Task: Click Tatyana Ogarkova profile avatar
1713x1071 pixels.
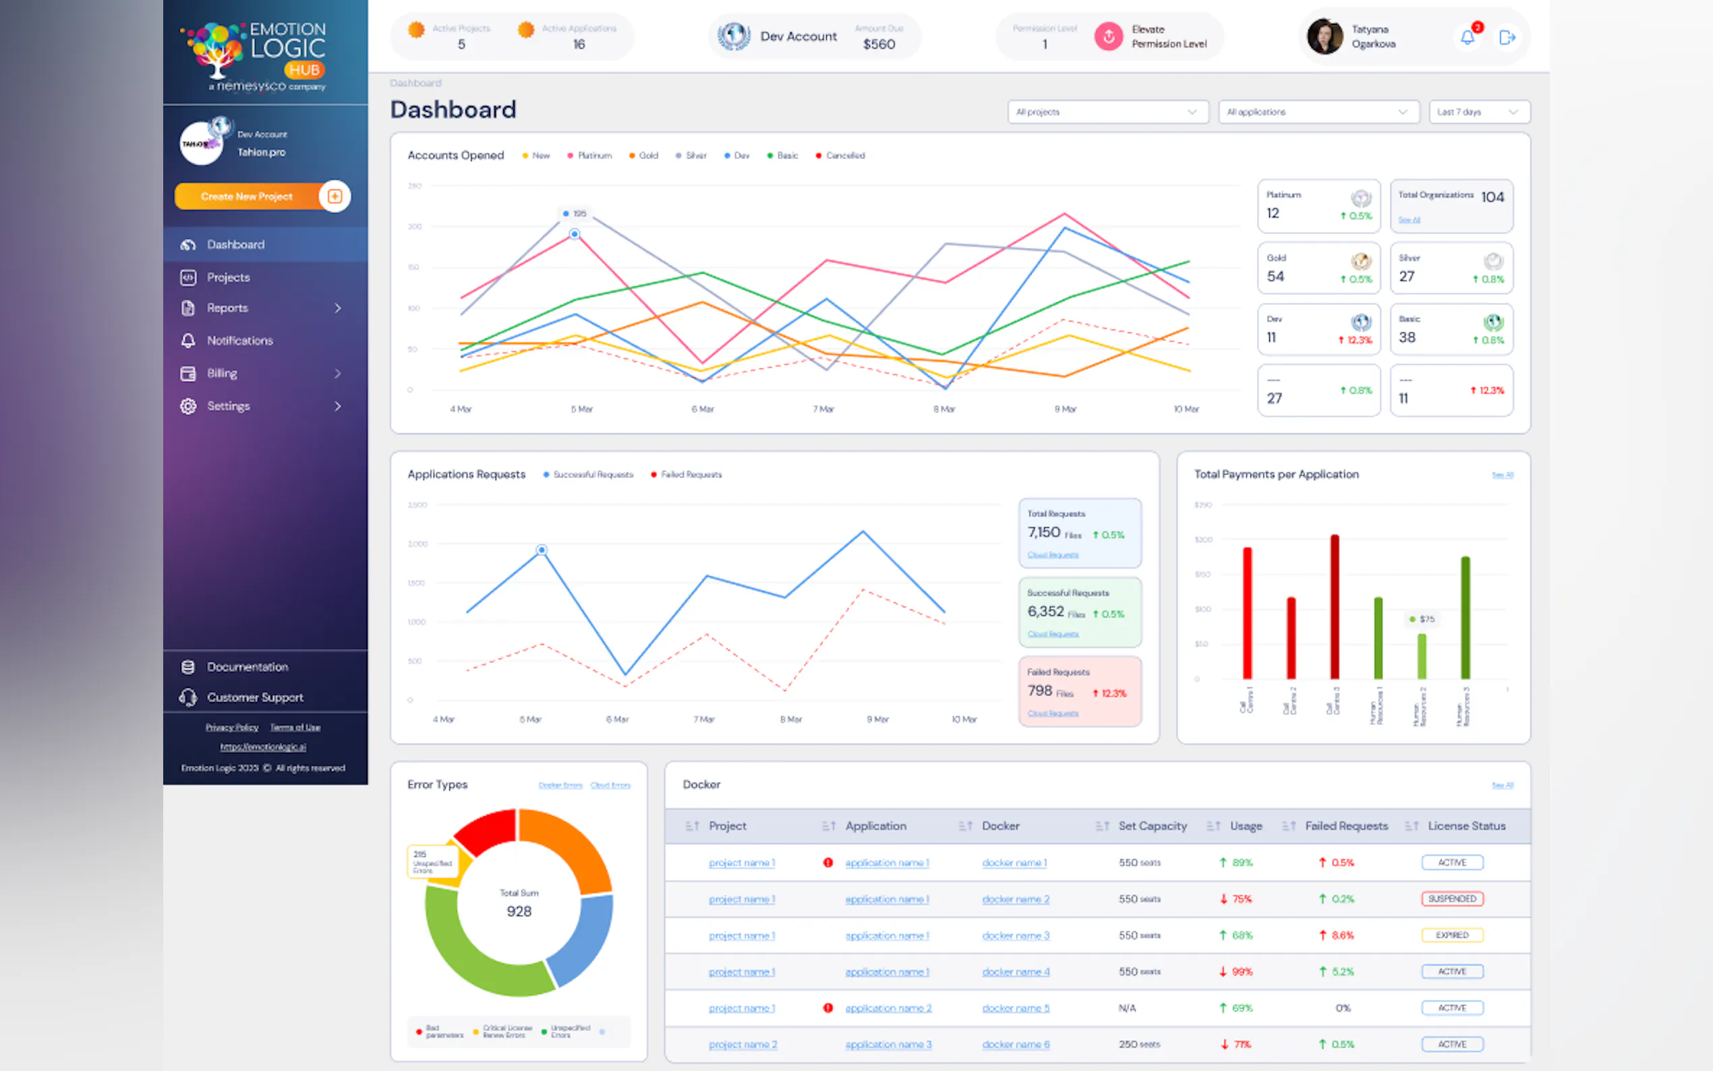Action: coord(1325,37)
